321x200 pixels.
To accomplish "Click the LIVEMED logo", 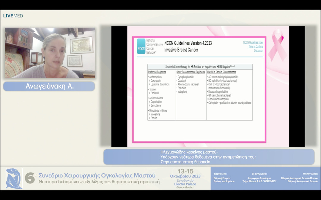I will (13, 16).
